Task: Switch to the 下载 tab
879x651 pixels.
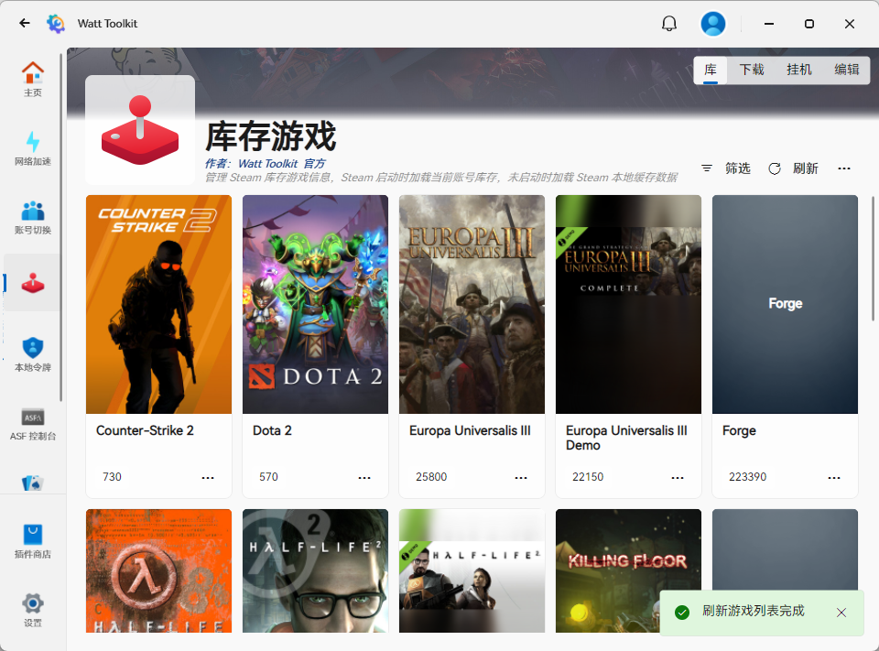Action: tap(754, 70)
